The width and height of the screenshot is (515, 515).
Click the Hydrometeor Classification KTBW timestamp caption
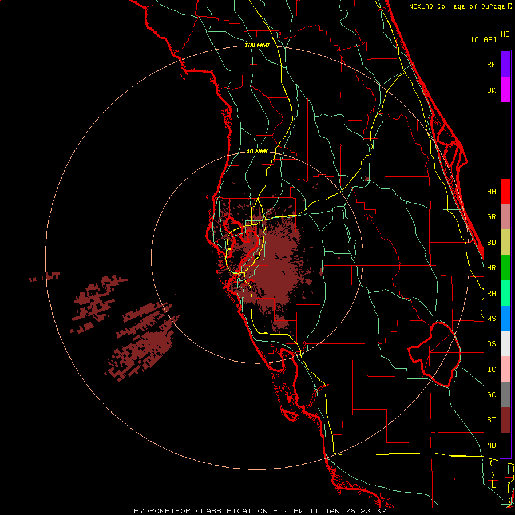[260, 511]
